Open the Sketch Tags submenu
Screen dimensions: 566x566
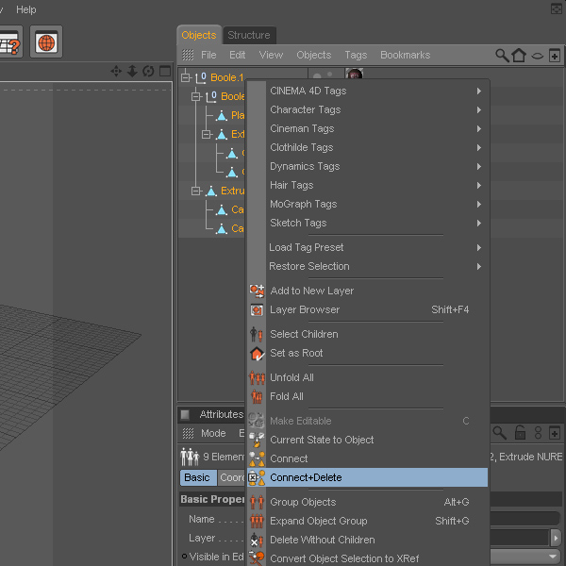pyautogui.click(x=367, y=223)
